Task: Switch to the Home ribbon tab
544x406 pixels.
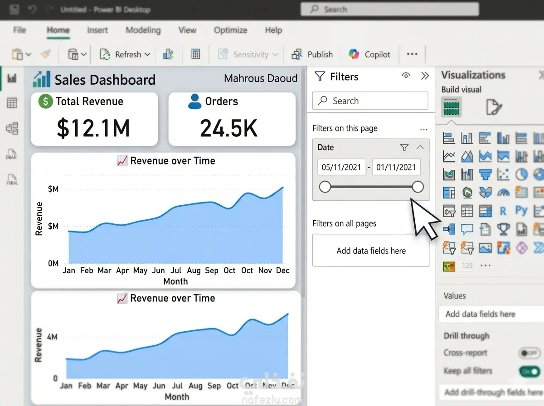Action: 58,30
